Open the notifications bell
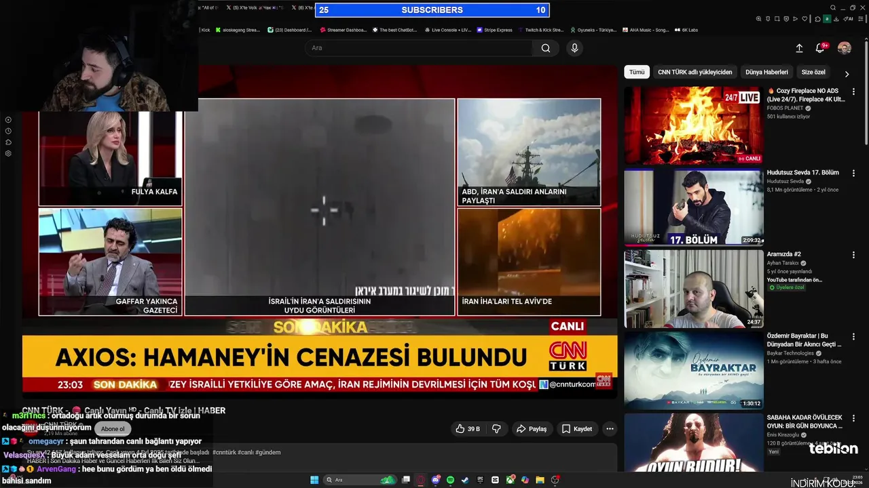The image size is (869, 488). (x=820, y=48)
